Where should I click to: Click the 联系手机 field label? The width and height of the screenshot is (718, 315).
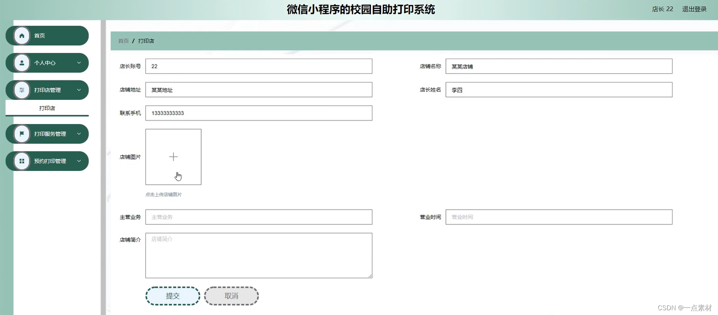coord(130,113)
